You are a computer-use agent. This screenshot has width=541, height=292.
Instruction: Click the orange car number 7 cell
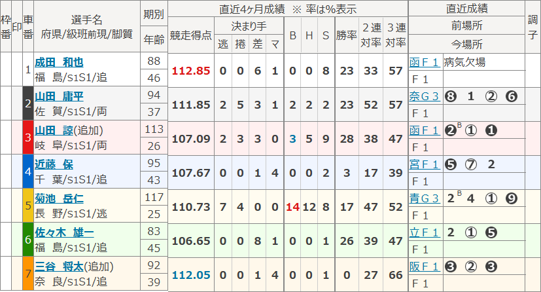27,274
